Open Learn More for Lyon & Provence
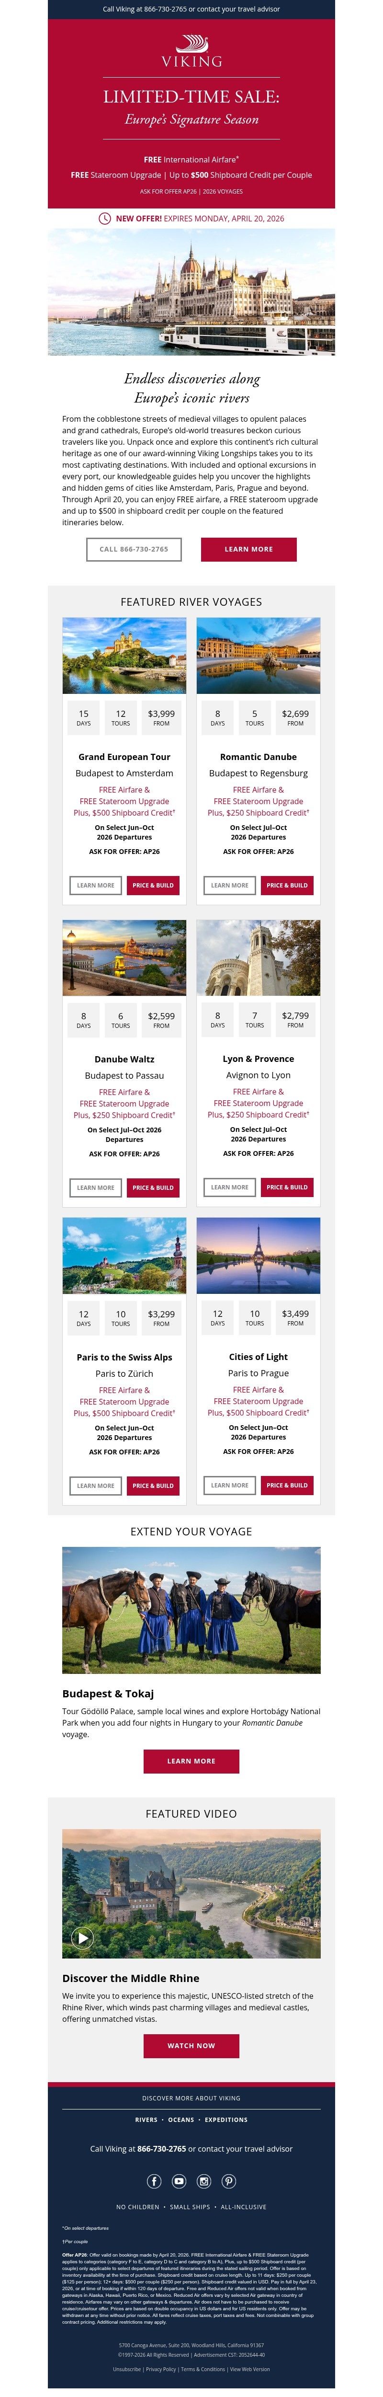 tap(230, 1187)
